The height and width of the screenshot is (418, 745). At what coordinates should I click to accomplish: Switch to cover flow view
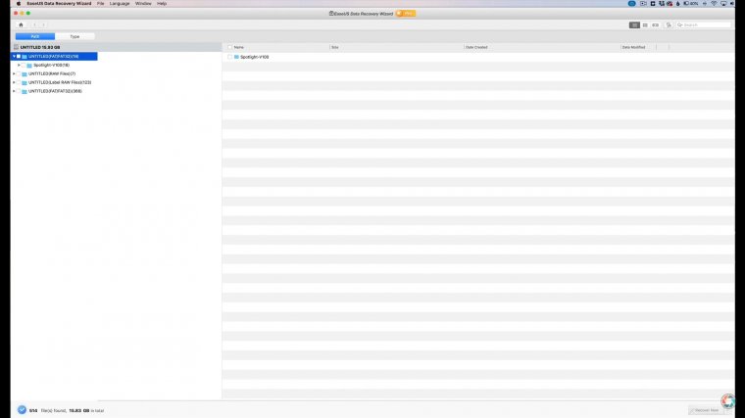coord(656,25)
